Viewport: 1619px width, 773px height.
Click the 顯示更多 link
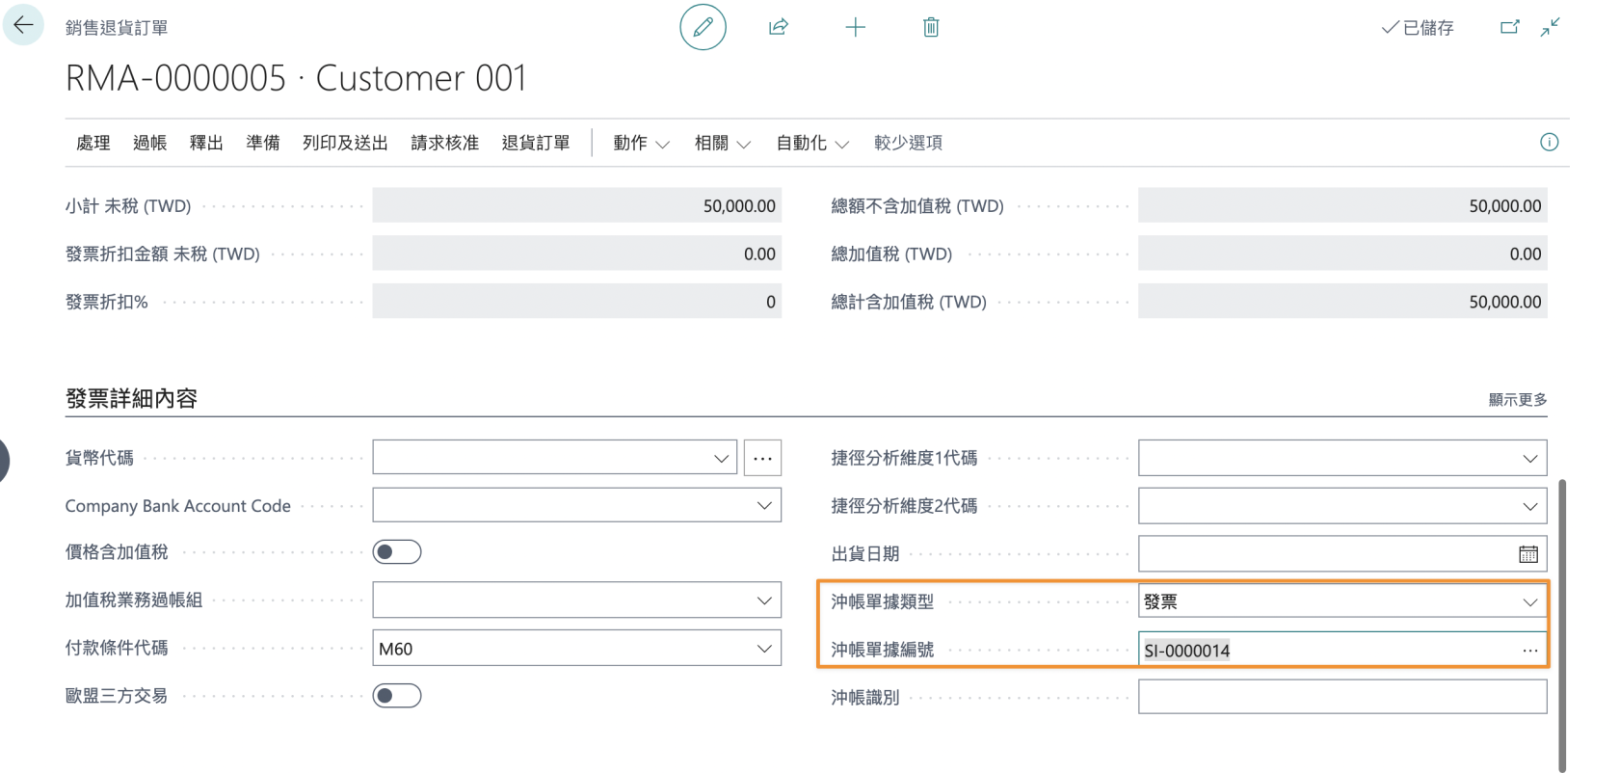(1518, 399)
